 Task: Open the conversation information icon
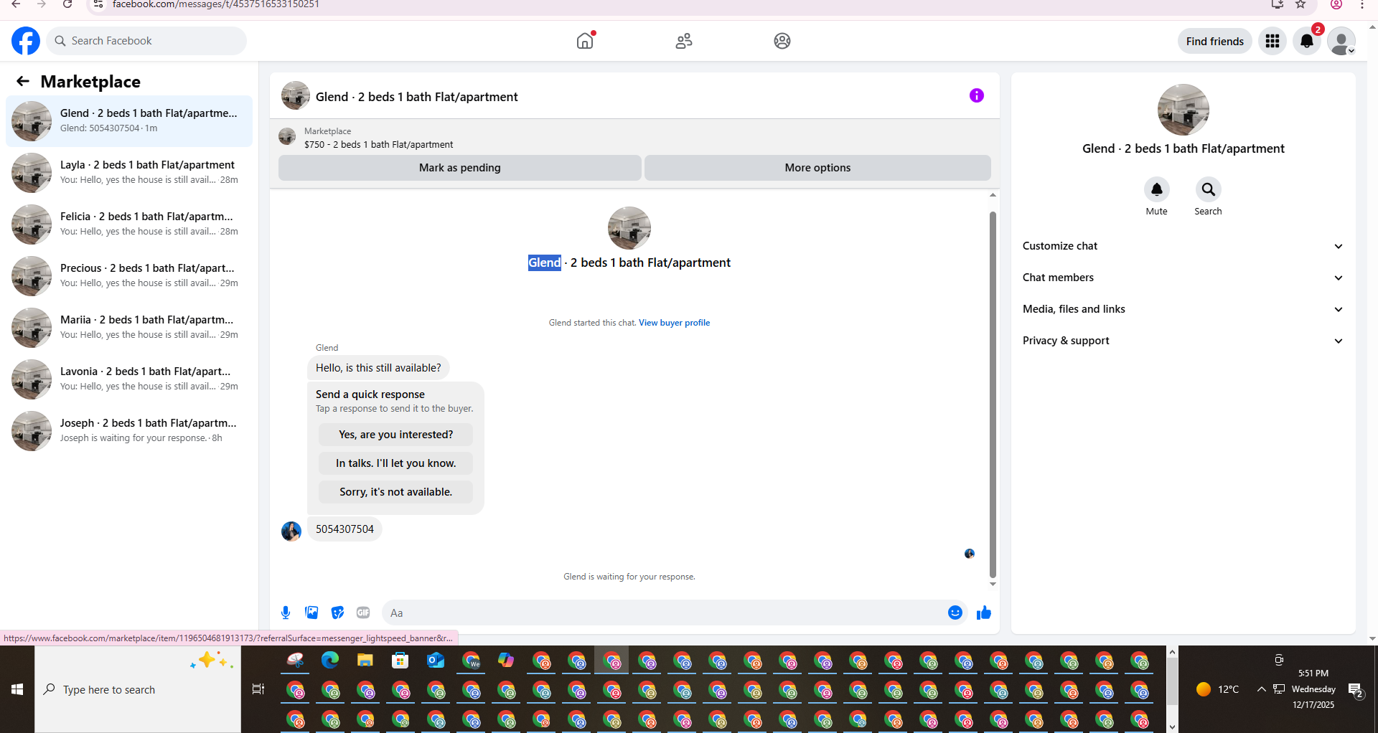(977, 95)
